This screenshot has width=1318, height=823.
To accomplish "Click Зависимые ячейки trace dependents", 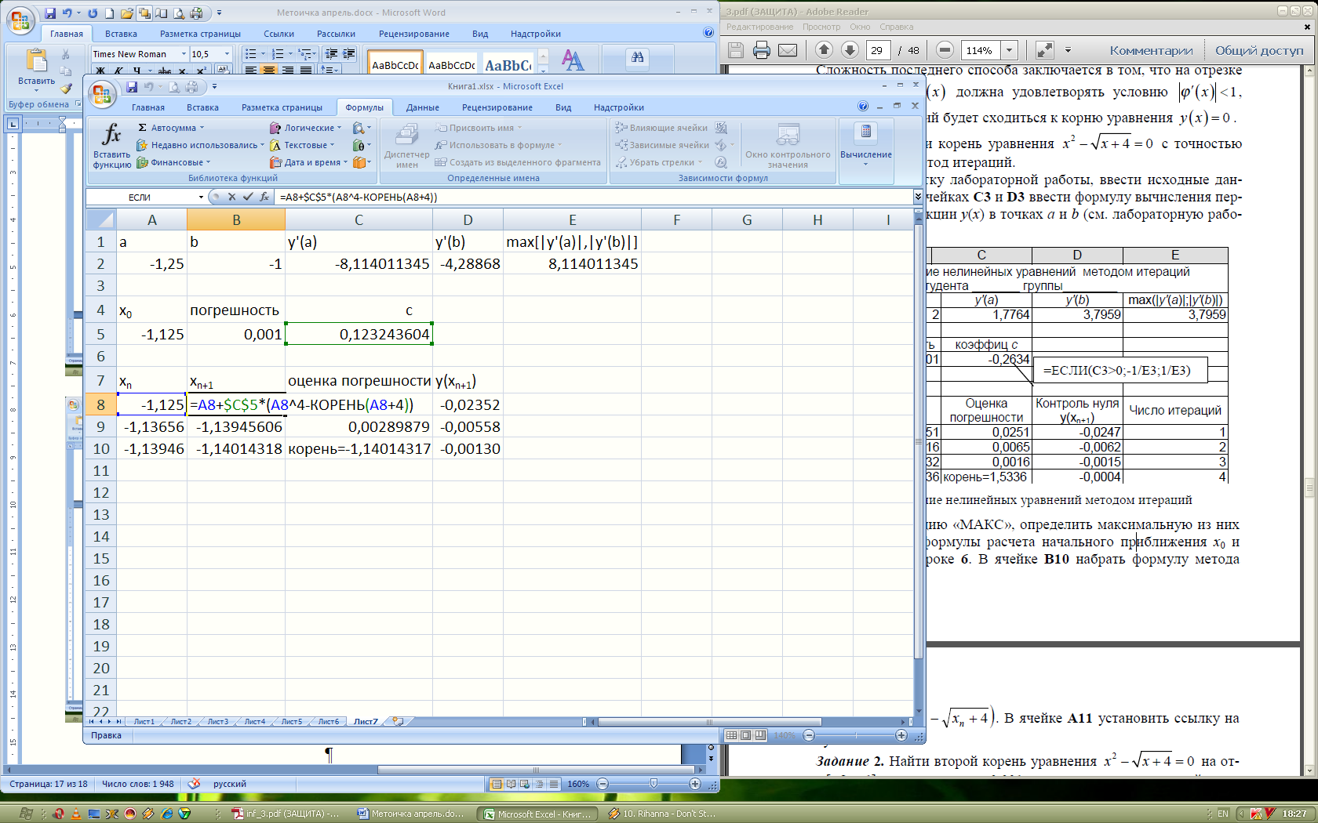I will [x=663, y=145].
